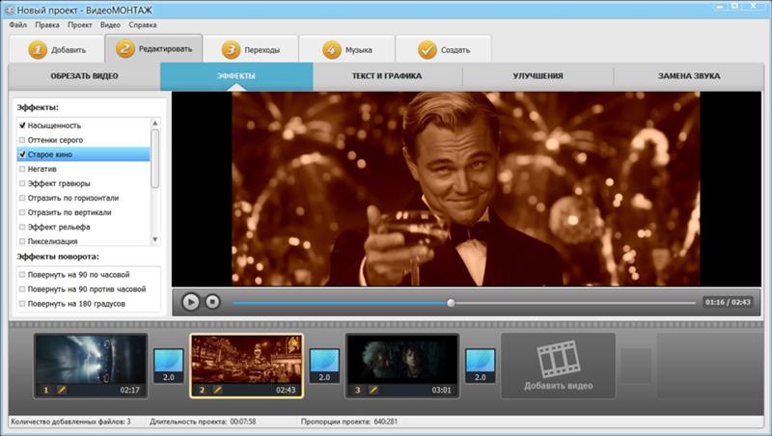Enable the Пикселизация effect
The height and width of the screenshot is (436, 772).
coord(22,241)
